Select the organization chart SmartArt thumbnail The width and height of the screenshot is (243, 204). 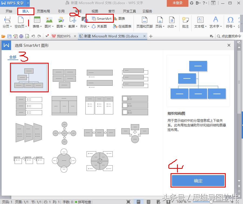pyautogui.click(x=29, y=77)
